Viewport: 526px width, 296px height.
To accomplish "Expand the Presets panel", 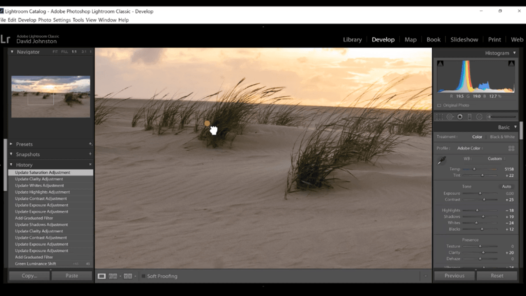I will click(x=11, y=144).
